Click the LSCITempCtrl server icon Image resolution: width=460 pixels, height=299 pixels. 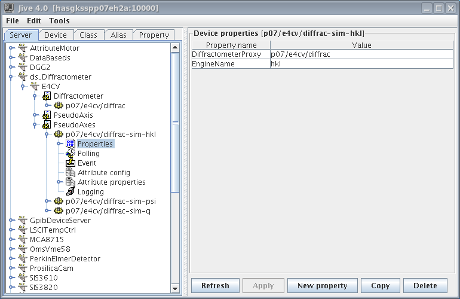(x=22, y=230)
